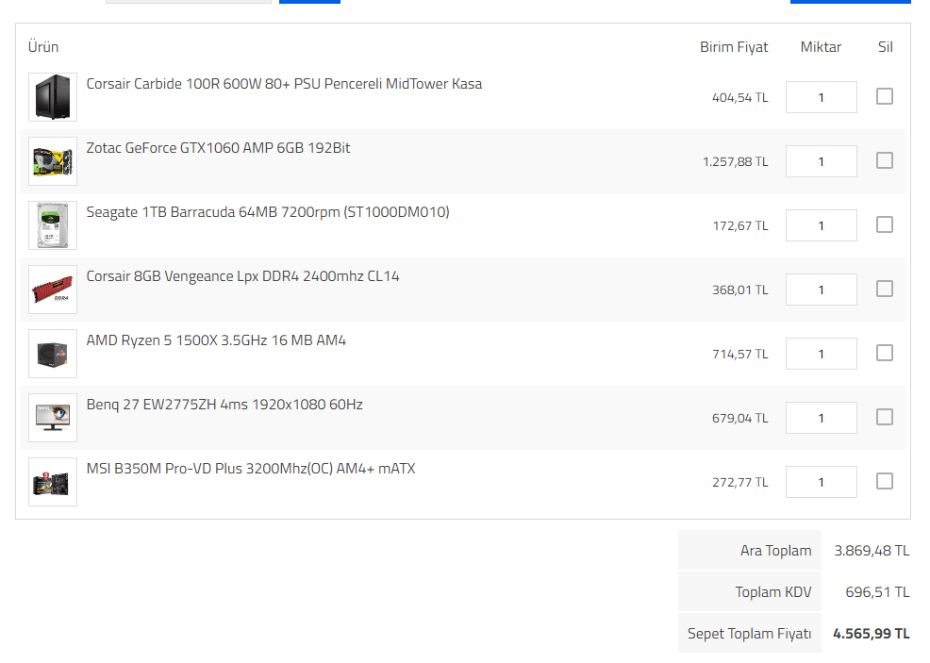
Task: Check the delete box for Corsair Carbide 100R
Action: (885, 96)
